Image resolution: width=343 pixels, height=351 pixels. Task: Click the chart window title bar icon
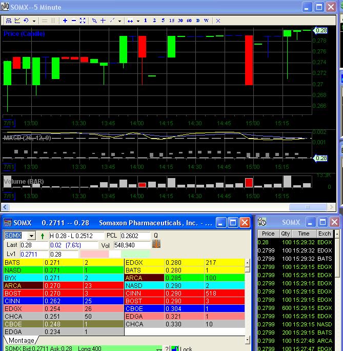coord(5,7)
